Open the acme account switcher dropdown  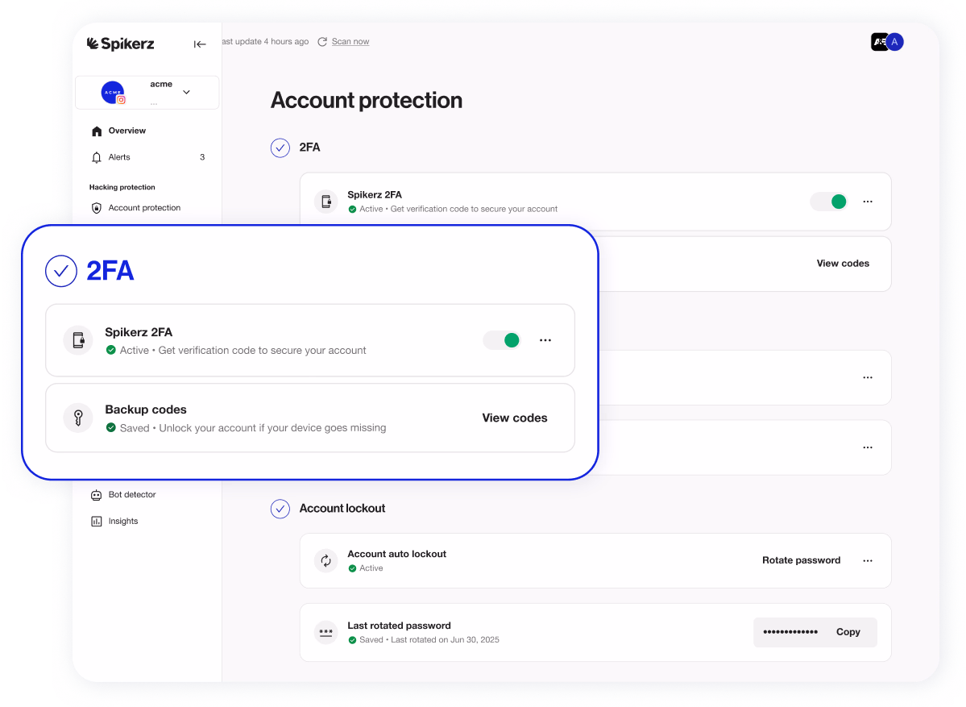click(186, 92)
